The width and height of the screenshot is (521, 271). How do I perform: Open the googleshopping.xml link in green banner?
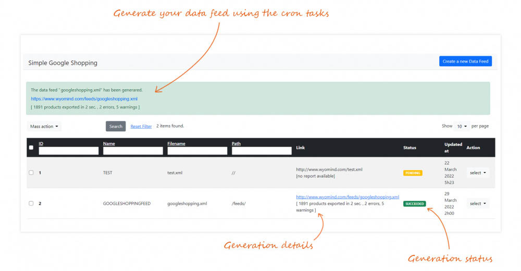click(x=84, y=98)
